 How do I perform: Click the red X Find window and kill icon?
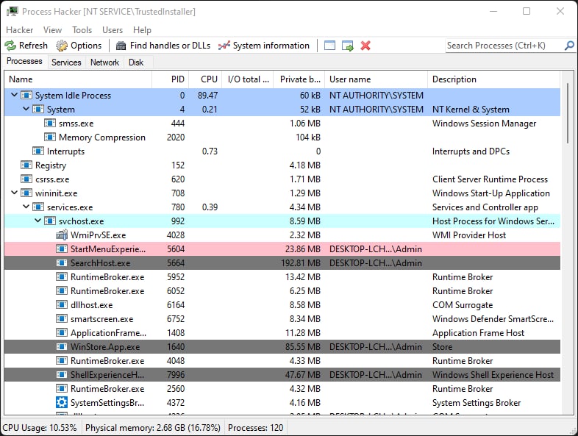coord(365,46)
